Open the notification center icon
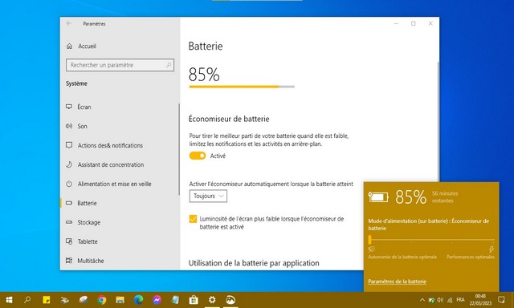 501,299
